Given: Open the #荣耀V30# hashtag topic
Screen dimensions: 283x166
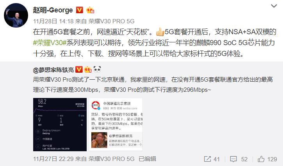Looking at the screenshot, I should coord(50,43).
